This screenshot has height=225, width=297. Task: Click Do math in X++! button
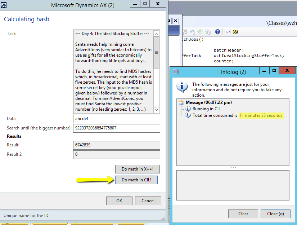137,169
